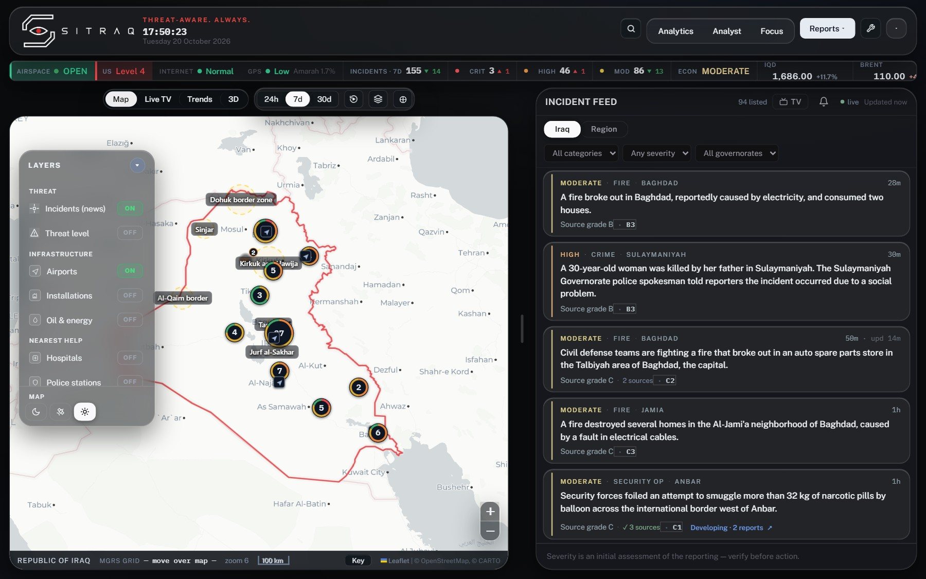Image resolution: width=926 pixels, height=579 pixels.
Task: Click the Mosul airport marker
Action: [265, 232]
